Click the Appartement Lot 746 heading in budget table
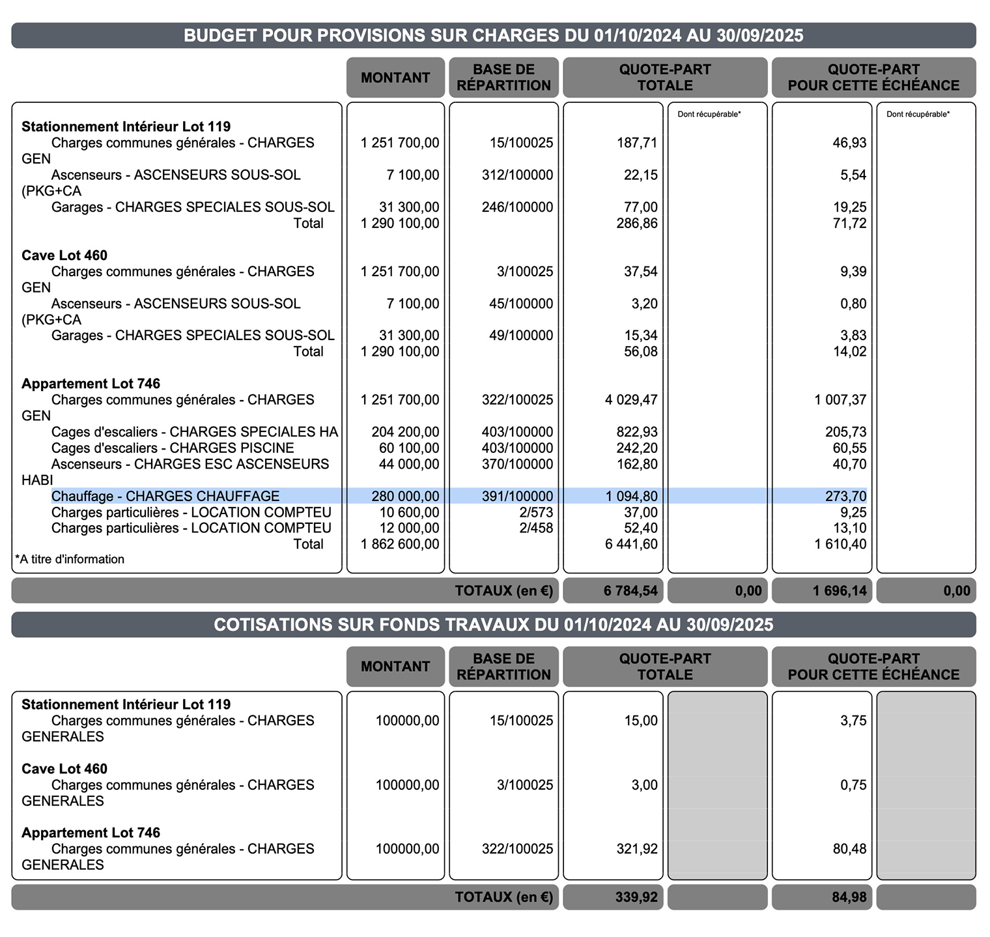The image size is (990, 937). (91, 384)
